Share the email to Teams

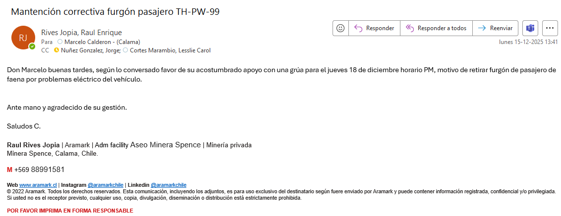coord(530,28)
